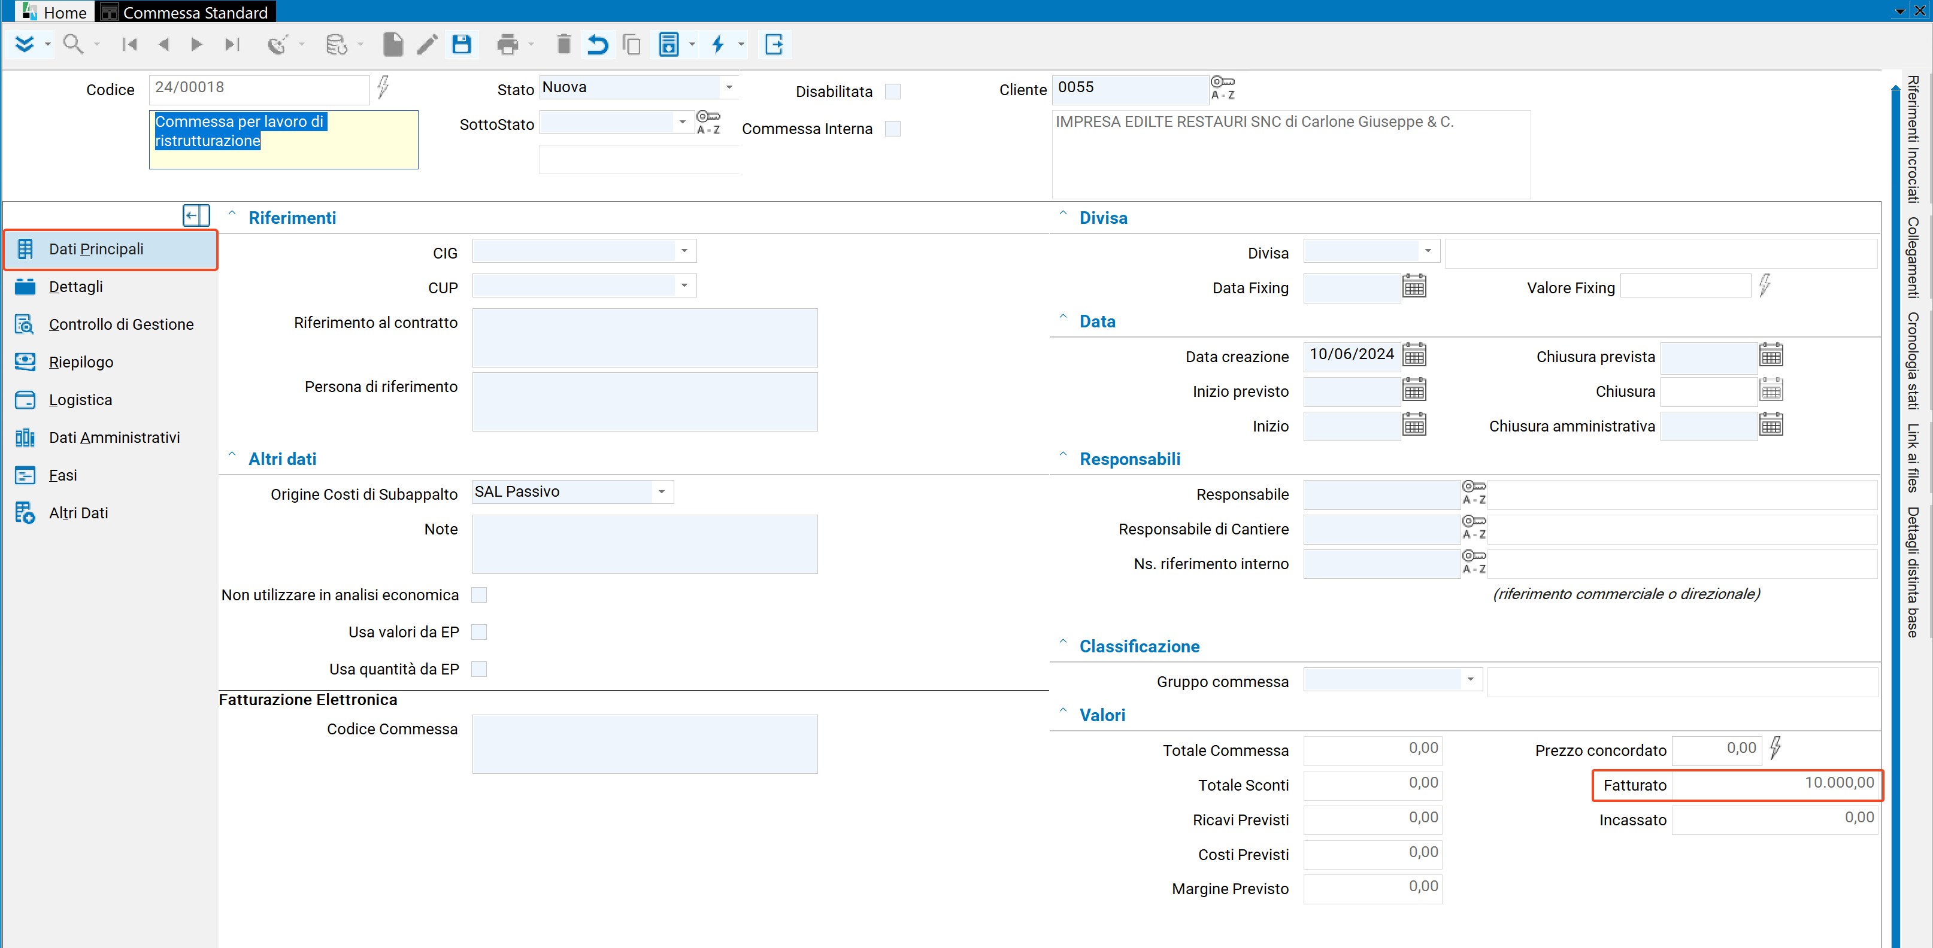Open the Riepilogo section
Viewport: 1933px width, 948px height.
tap(110, 361)
